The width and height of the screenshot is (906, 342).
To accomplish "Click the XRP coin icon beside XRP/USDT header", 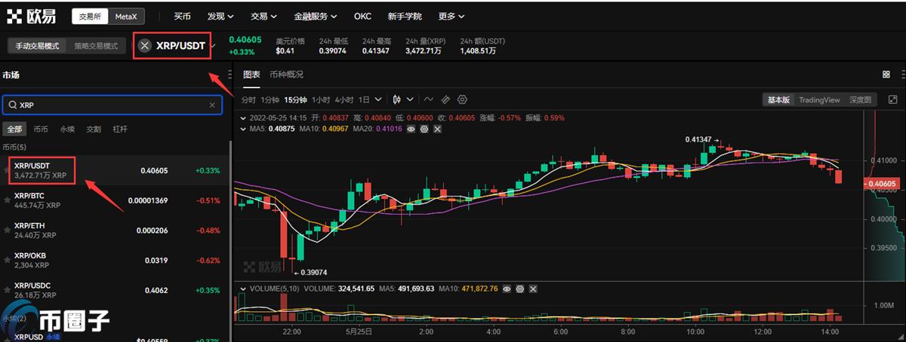I will coord(146,46).
